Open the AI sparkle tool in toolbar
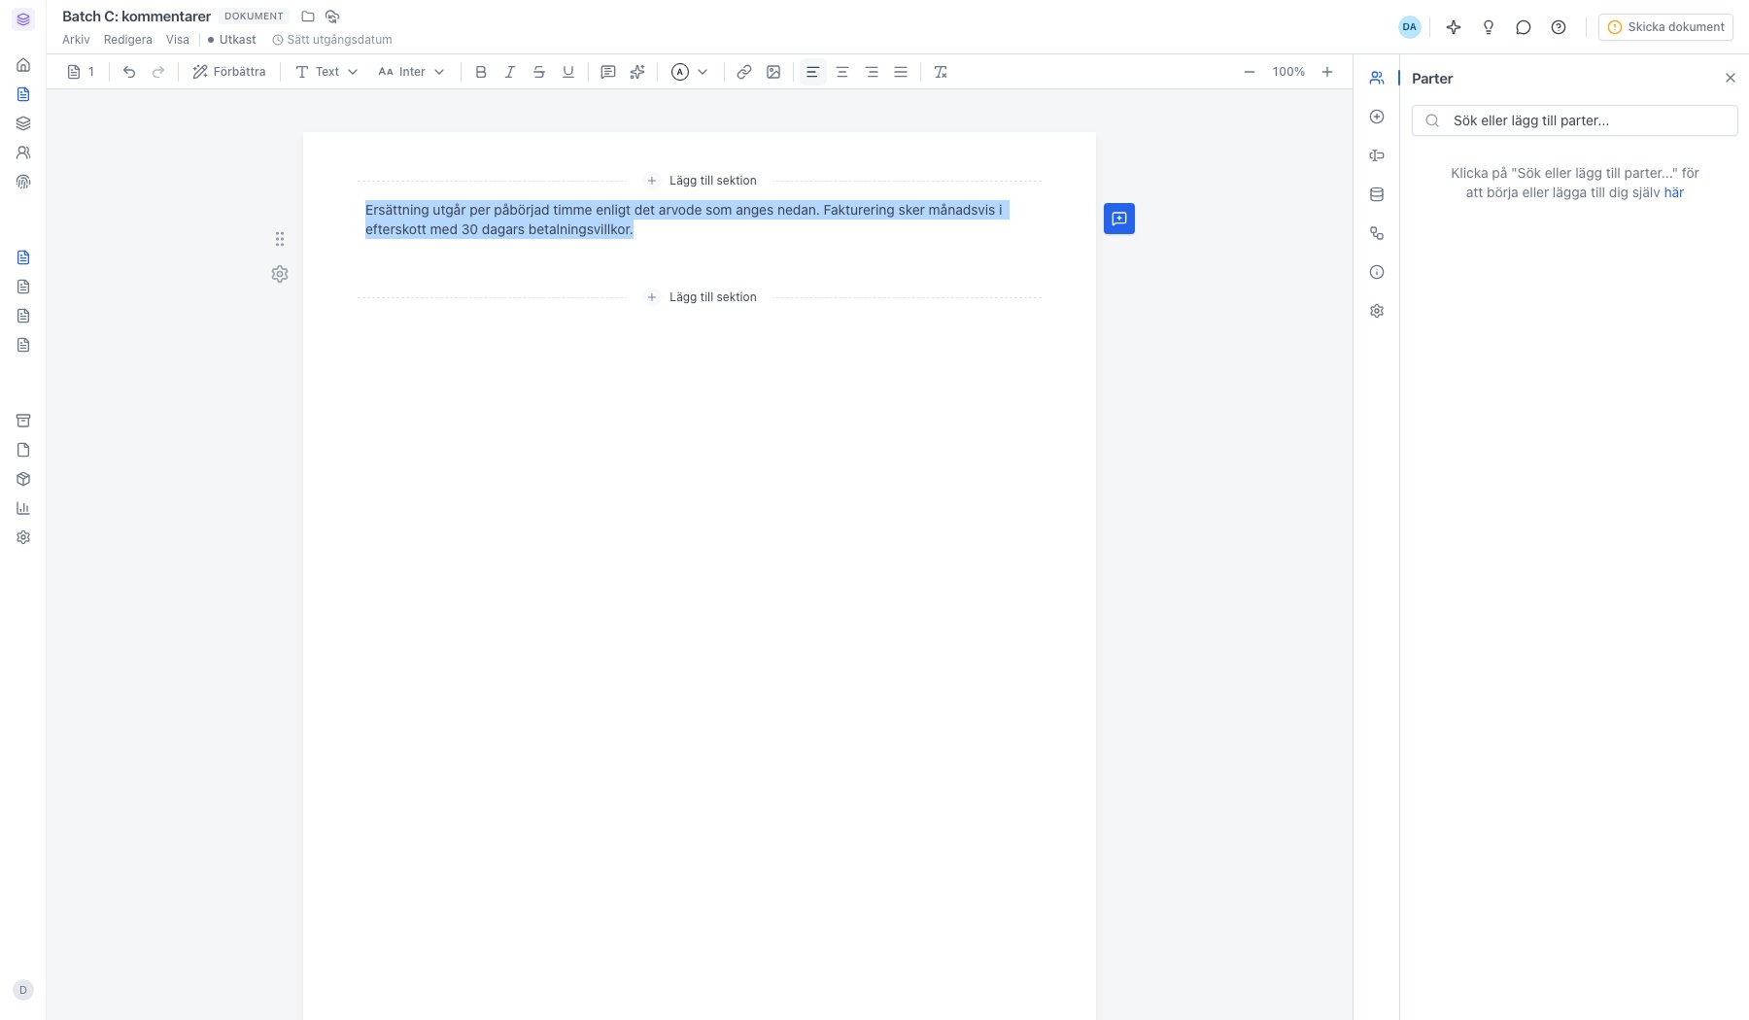 coord(637,72)
